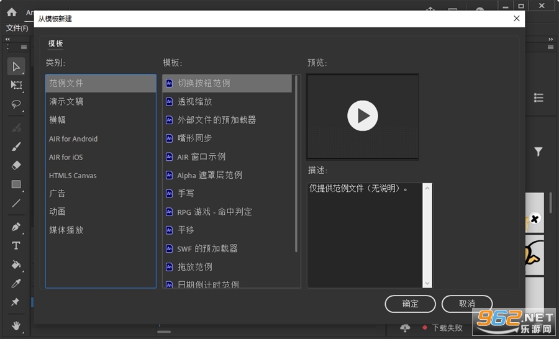This screenshot has height=339, width=559.
Task: Select the Asset Warp pin tool
Action: coord(16,302)
